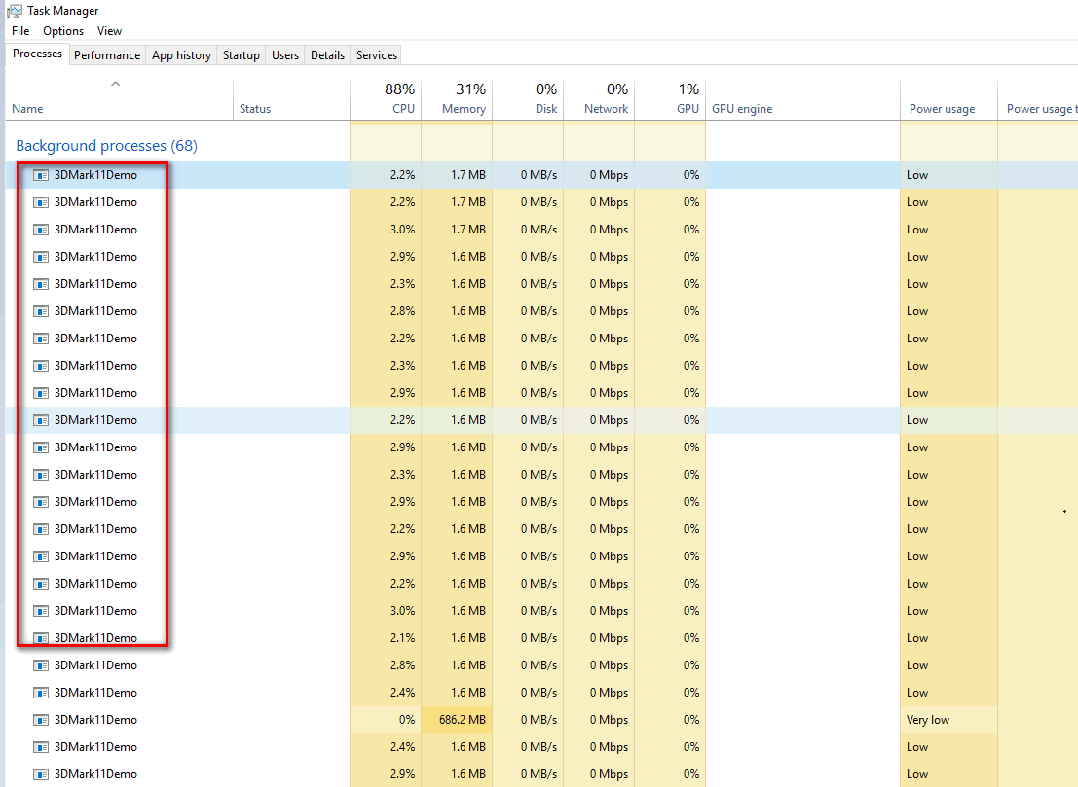Sort processes by the CPU column

(386, 100)
